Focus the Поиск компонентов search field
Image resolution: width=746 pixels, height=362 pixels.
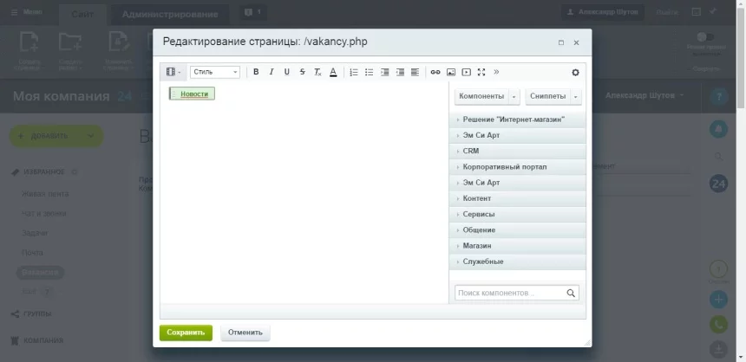(x=509, y=294)
